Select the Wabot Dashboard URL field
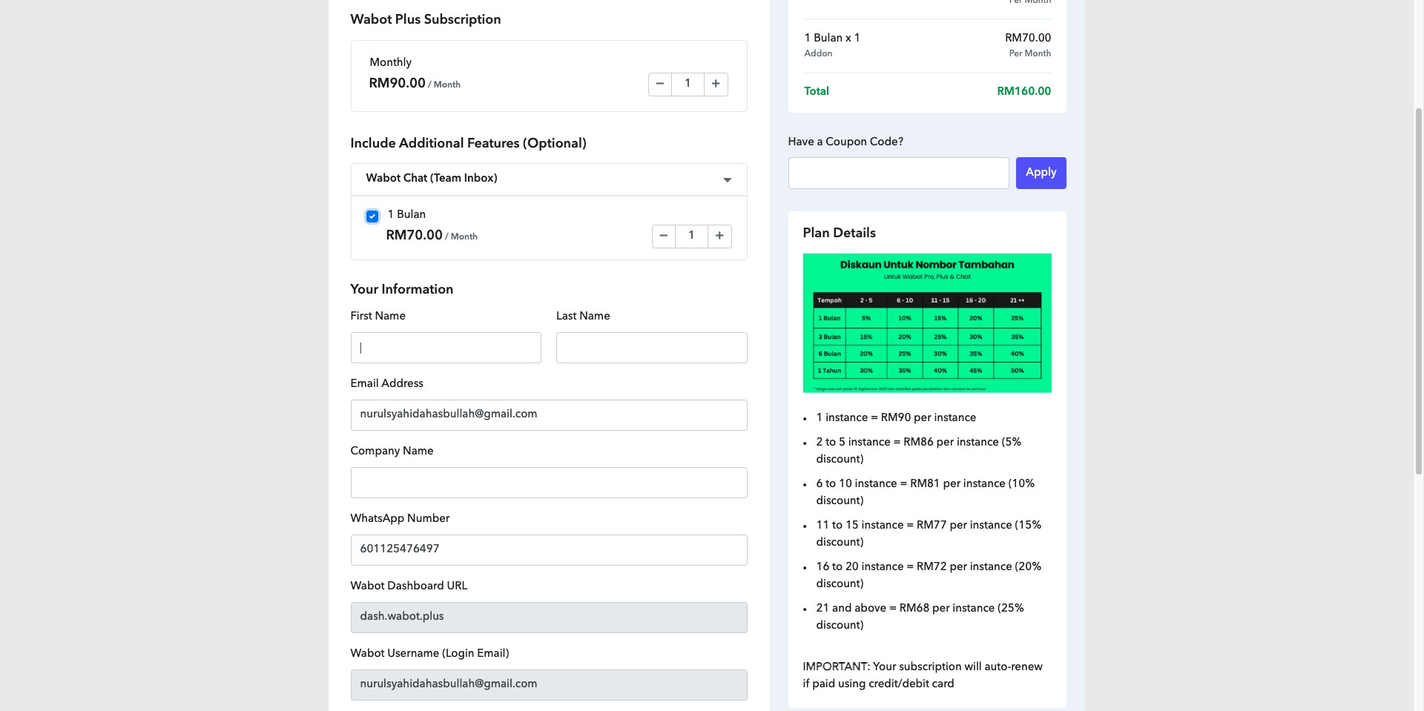The width and height of the screenshot is (1424, 711). tap(549, 618)
